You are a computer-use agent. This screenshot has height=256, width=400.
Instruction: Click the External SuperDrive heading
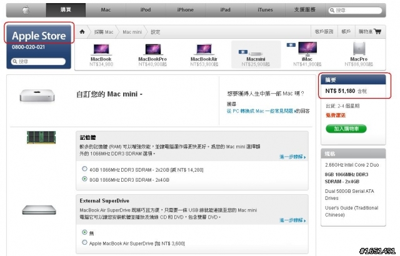pos(104,200)
